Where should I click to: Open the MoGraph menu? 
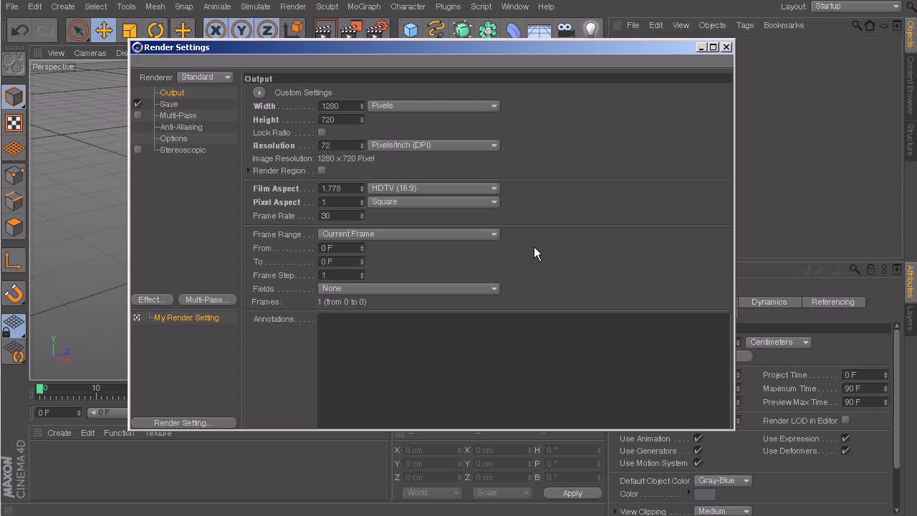pos(364,6)
